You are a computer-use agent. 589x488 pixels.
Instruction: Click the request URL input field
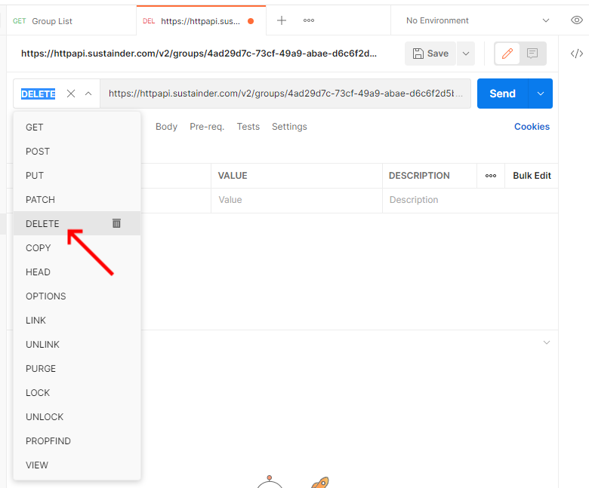(285, 94)
